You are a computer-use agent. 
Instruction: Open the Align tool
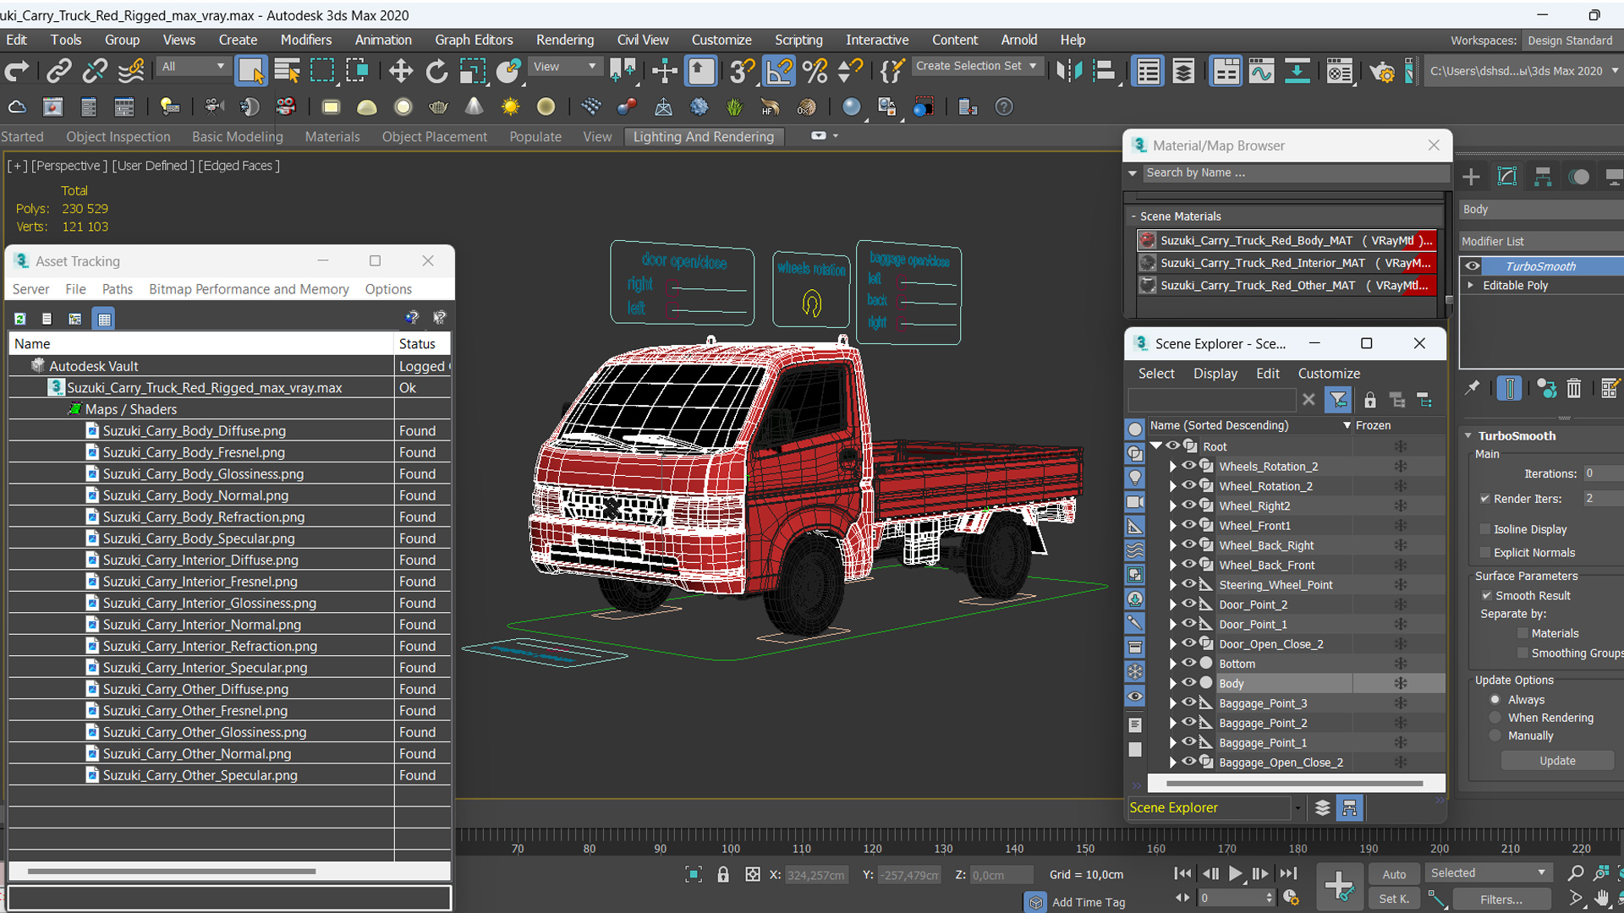[x=1104, y=71]
